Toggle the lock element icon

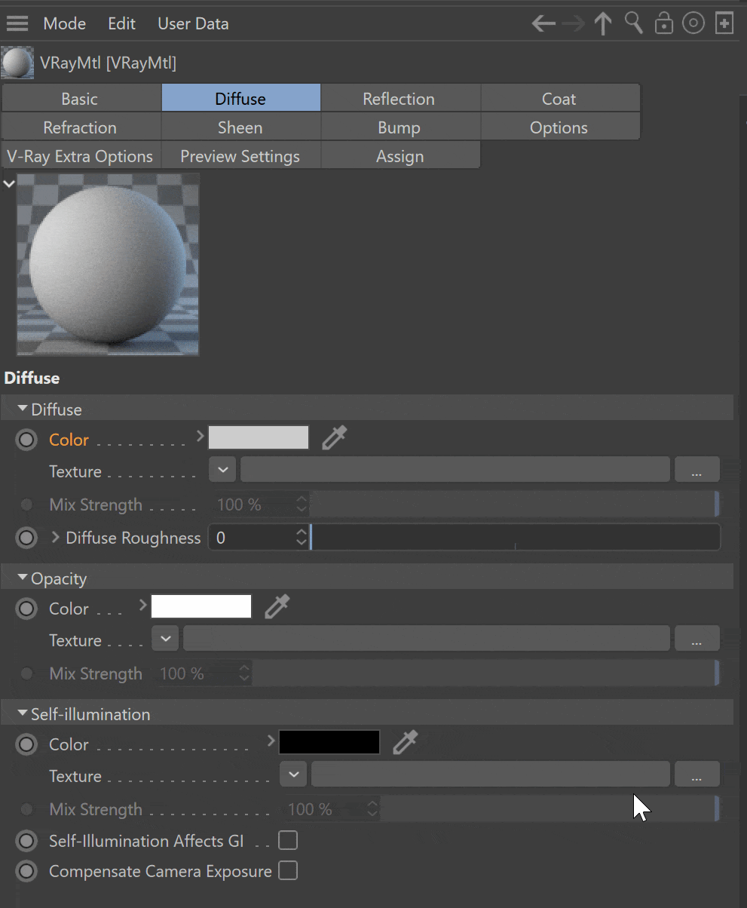(x=664, y=23)
